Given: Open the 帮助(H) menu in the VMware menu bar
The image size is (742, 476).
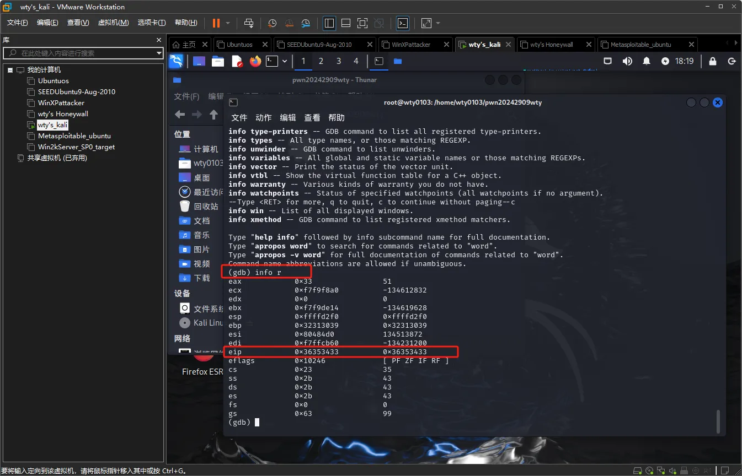Looking at the screenshot, I should [186, 23].
